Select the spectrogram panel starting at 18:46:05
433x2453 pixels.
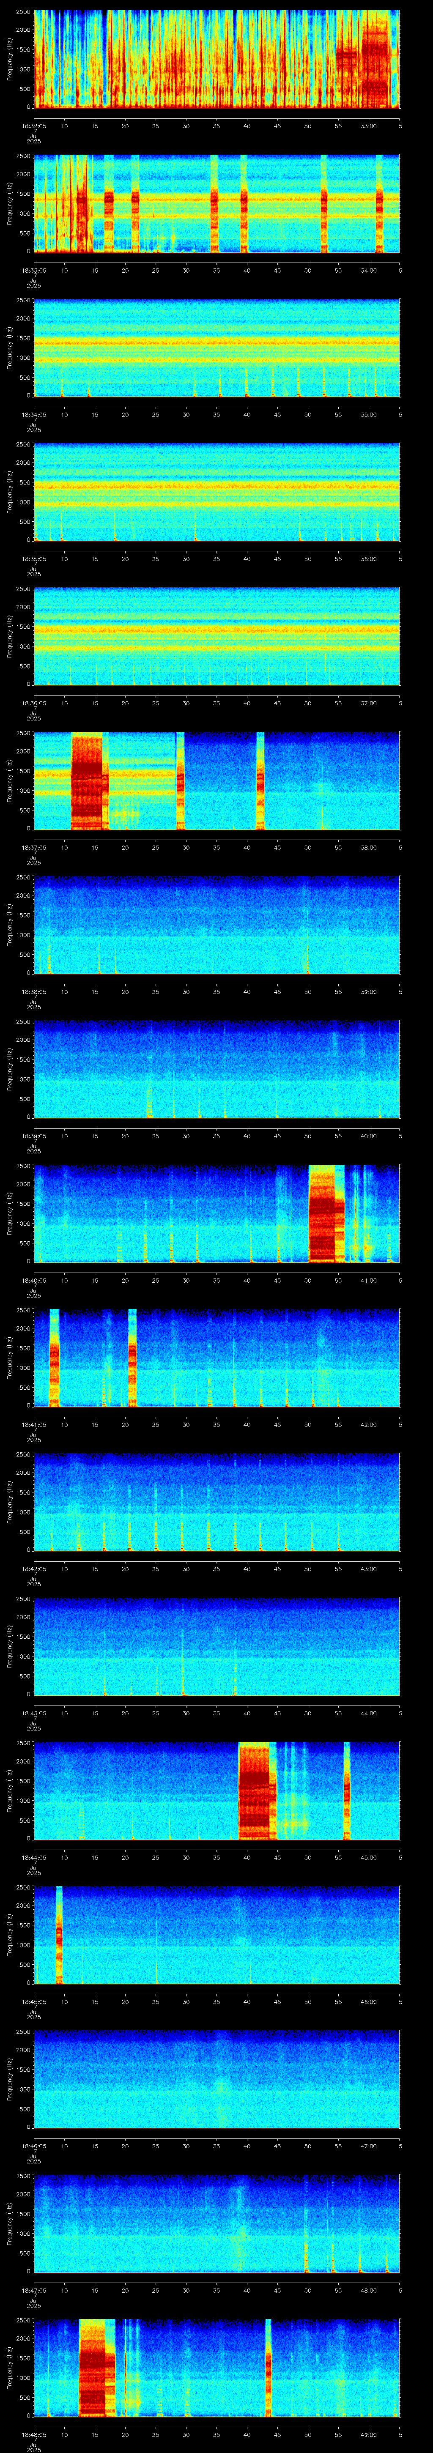click(217, 2080)
